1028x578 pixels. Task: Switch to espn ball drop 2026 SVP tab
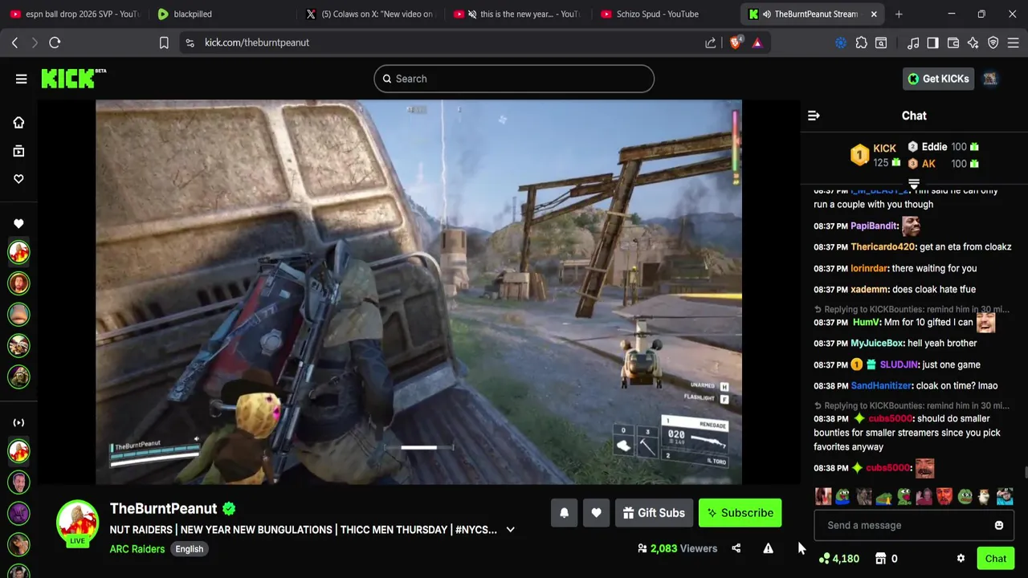pyautogui.click(x=74, y=14)
